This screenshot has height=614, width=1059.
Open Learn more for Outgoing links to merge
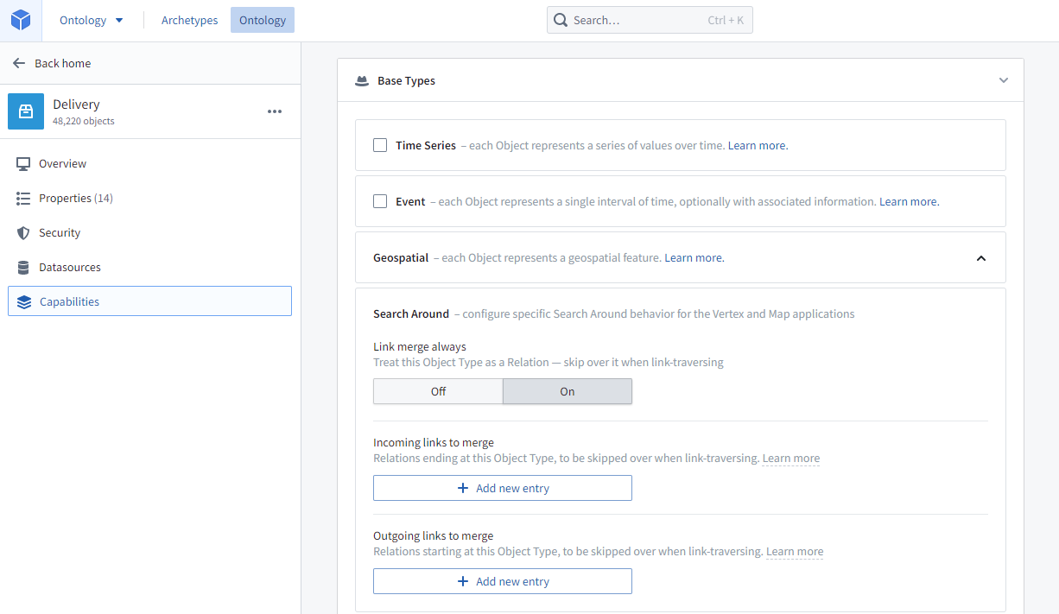795,552
